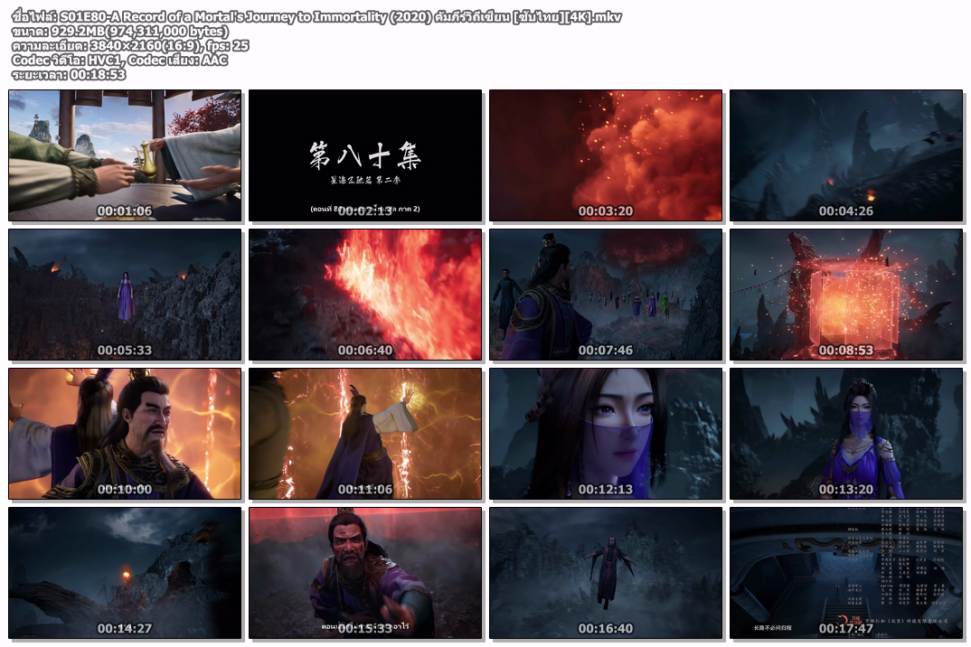Open the veiled woman close-up at 00:12:13
The height and width of the screenshot is (647, 971).
click(x=606, y=434)
